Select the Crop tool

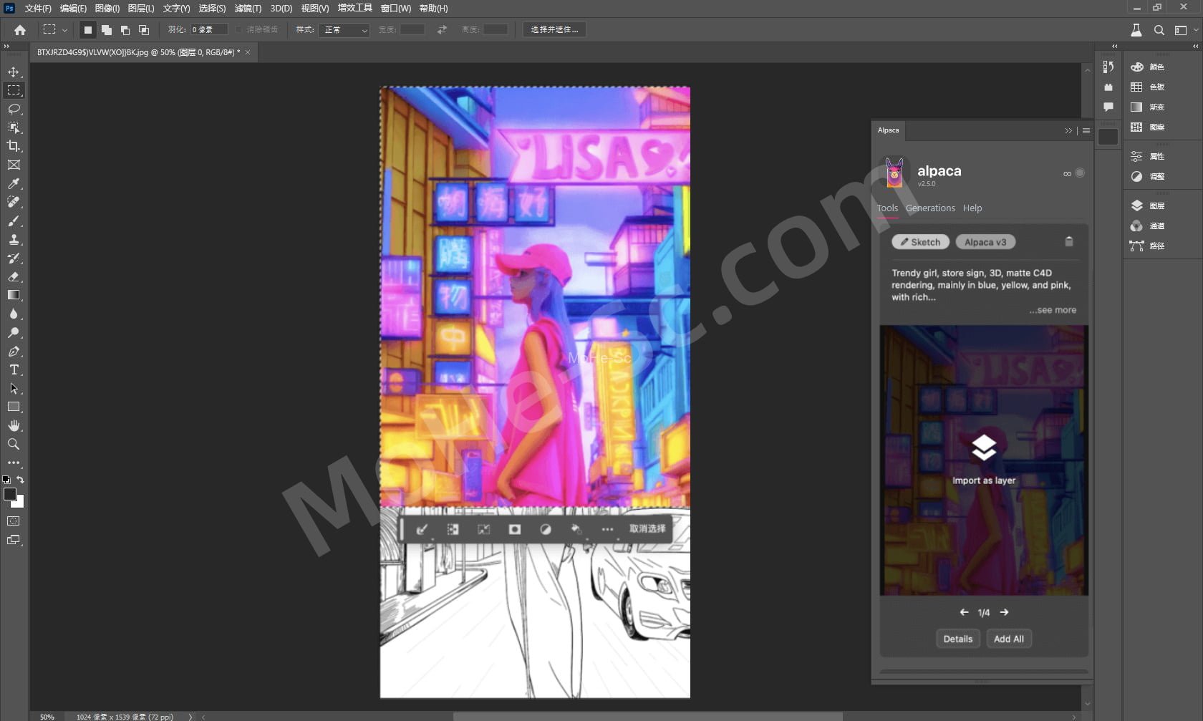tap(14, 146)
